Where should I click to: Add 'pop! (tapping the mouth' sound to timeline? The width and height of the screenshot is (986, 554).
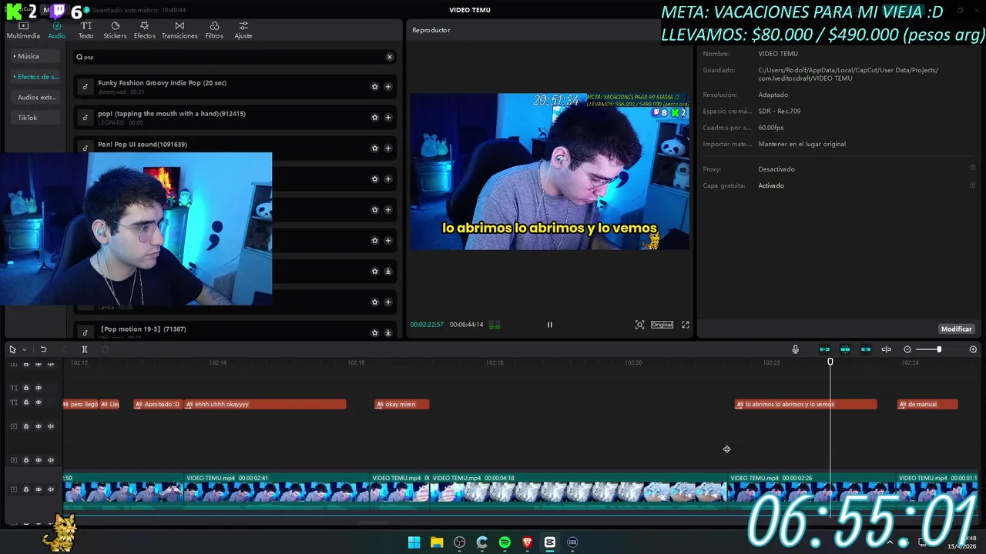pyautogui.click(x=387, y=118)
